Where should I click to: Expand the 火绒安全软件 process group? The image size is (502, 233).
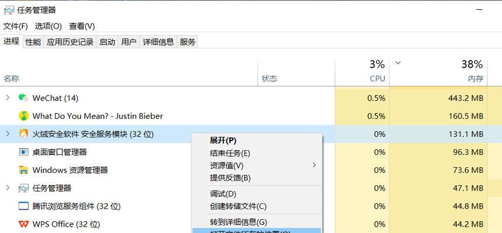point(8,134)
